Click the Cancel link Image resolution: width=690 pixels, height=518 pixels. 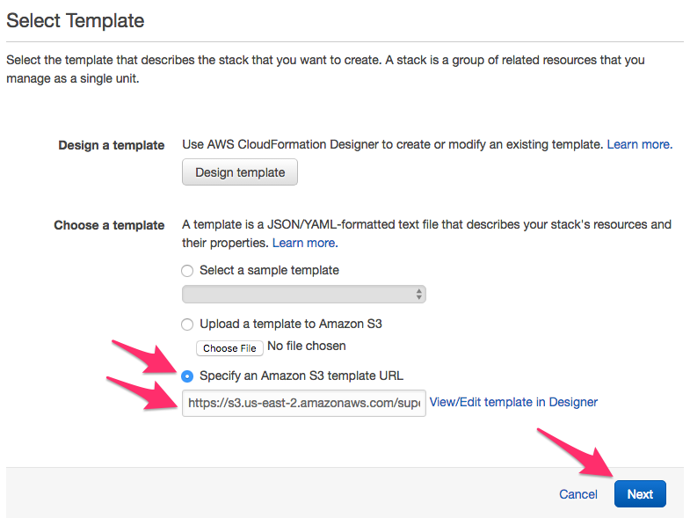(577, 494)
